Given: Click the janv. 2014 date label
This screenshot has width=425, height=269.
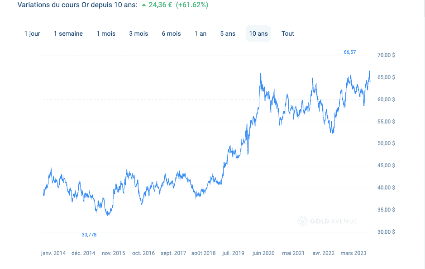Looking at the screenshot, I should tap(53, 253).
